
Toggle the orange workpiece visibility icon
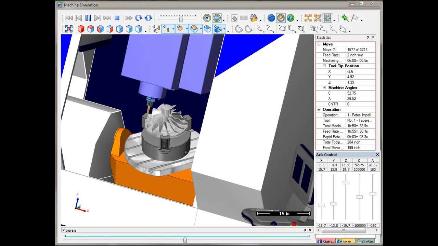point(180,29)
